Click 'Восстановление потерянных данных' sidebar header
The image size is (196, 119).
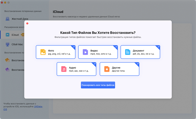point(23,11)
